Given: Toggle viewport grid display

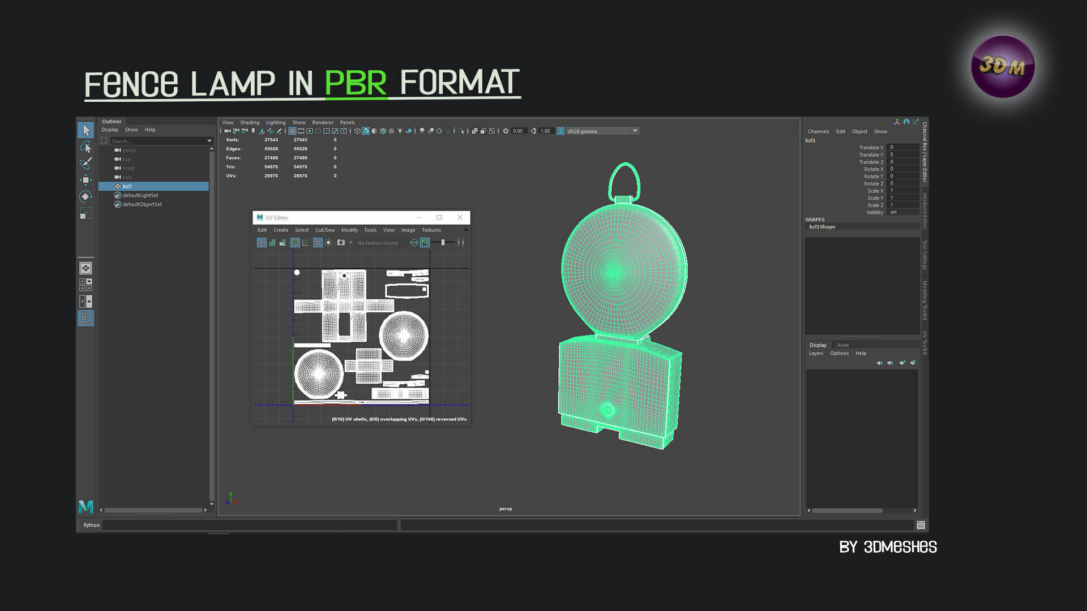Looking at the screenshot, I should [292, 131].
